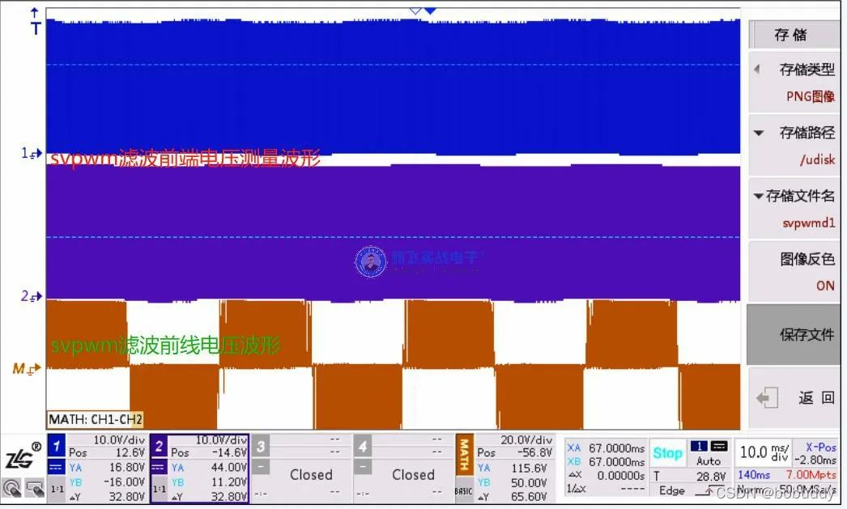Click channel 1 Pos 12.6V field
847x509 pixels.
pos(107,452)
